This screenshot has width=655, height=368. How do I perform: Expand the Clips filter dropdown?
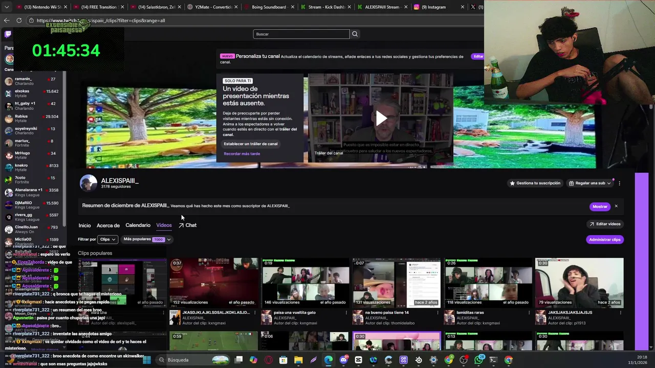click(107, 239)
